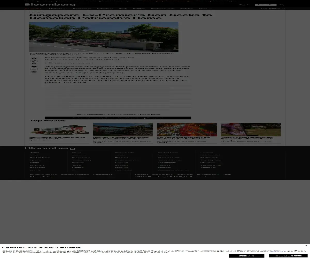
Task: Open footer Commodities link
Action: [x=168, y=157]
